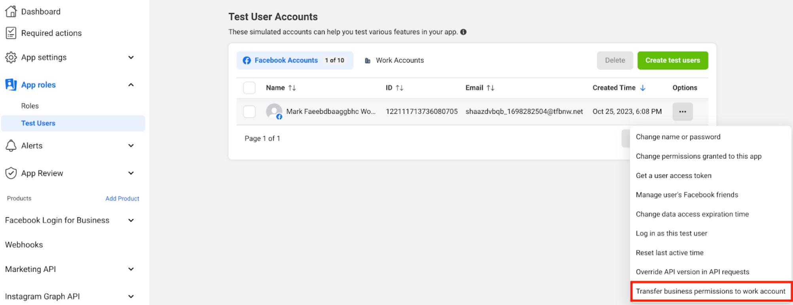Check the box for Mark Faeebdbaaggbhc row
This screenshot has width=793, height=305.
(x=249, y=112)
